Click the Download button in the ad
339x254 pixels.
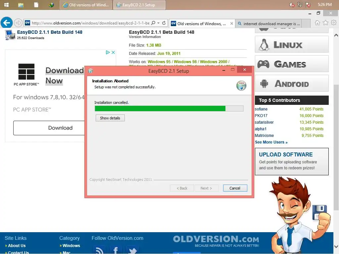pos(49,128)
